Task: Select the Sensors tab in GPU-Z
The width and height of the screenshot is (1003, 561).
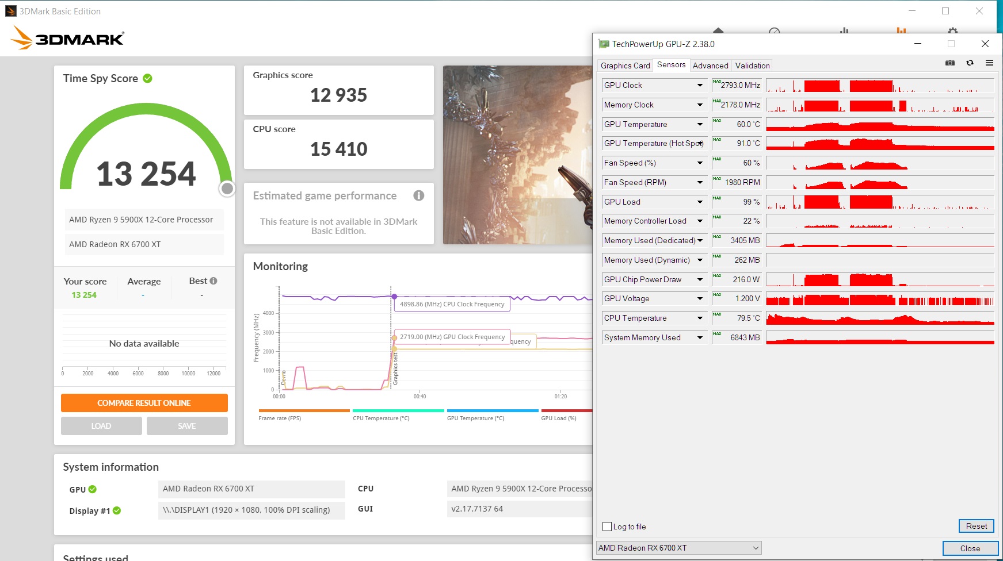Action: (671, 65)
